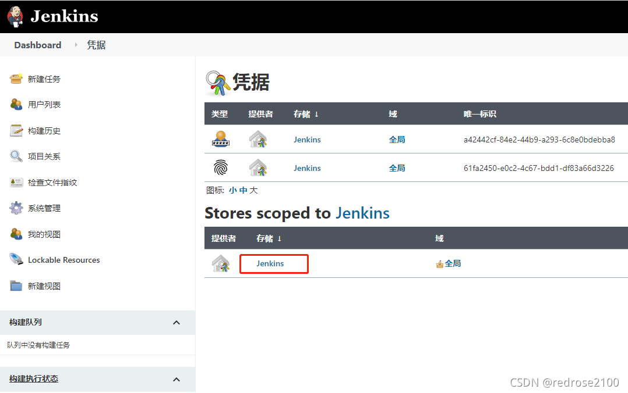This screenshot has height=393, width=628.
Task: Open 我的视图 sidebar link
Action: click(x=44, y=234)
